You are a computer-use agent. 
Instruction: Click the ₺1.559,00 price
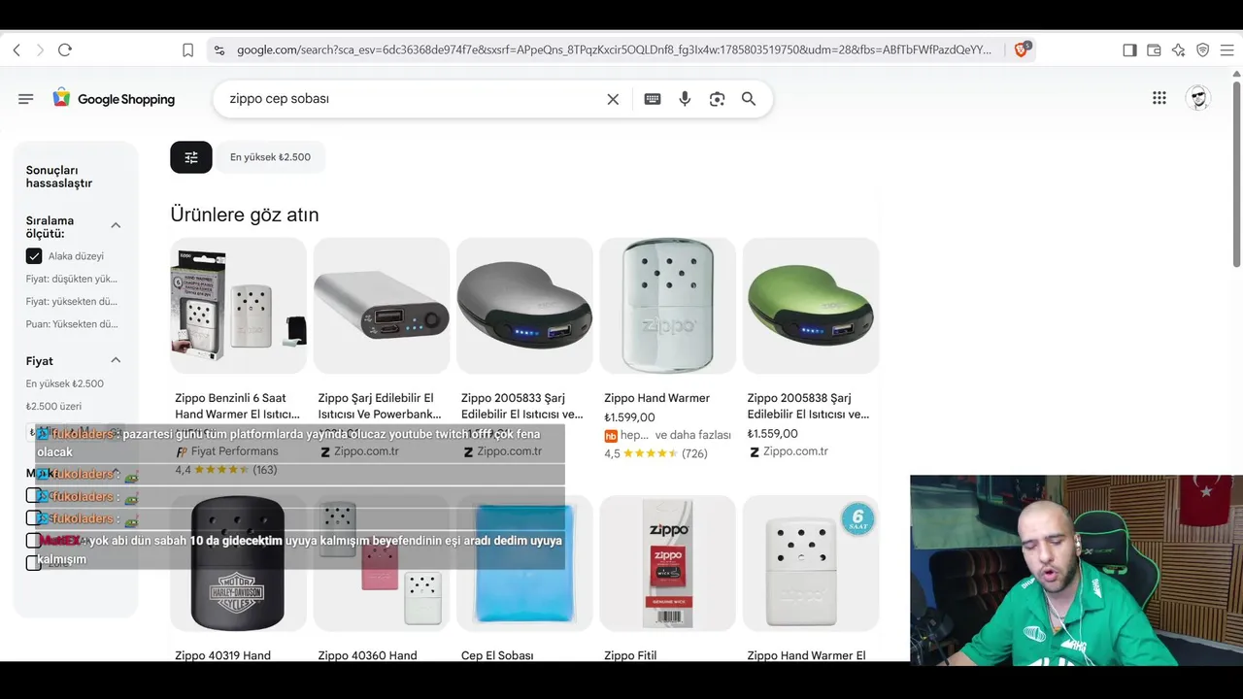(773, 434)
